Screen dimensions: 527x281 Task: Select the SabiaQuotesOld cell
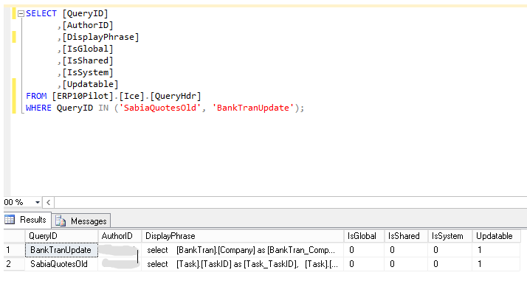coord(61,264)
